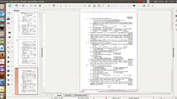Open the New document dropdown arrow
This screenshot has height=99, width=177.
[13, 6]
